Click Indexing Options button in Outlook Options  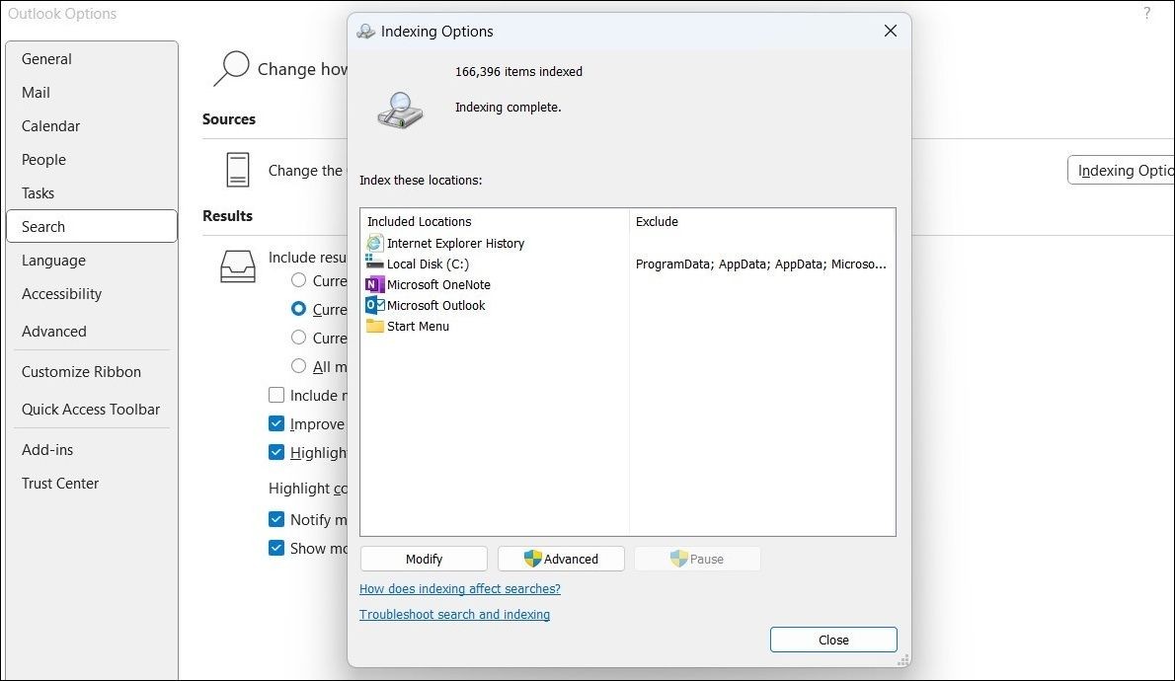(1121, 171)
